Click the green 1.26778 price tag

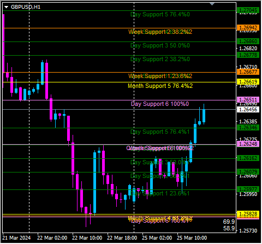click(248, 55)
